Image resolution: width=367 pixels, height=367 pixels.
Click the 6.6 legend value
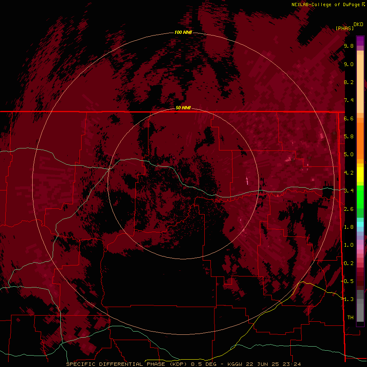pyautogui.click(x=349, y=118)
